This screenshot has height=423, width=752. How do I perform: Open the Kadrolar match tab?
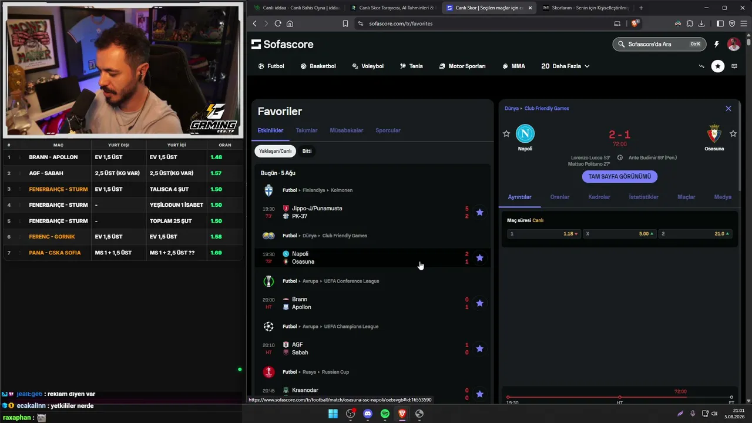pos(599,197)
